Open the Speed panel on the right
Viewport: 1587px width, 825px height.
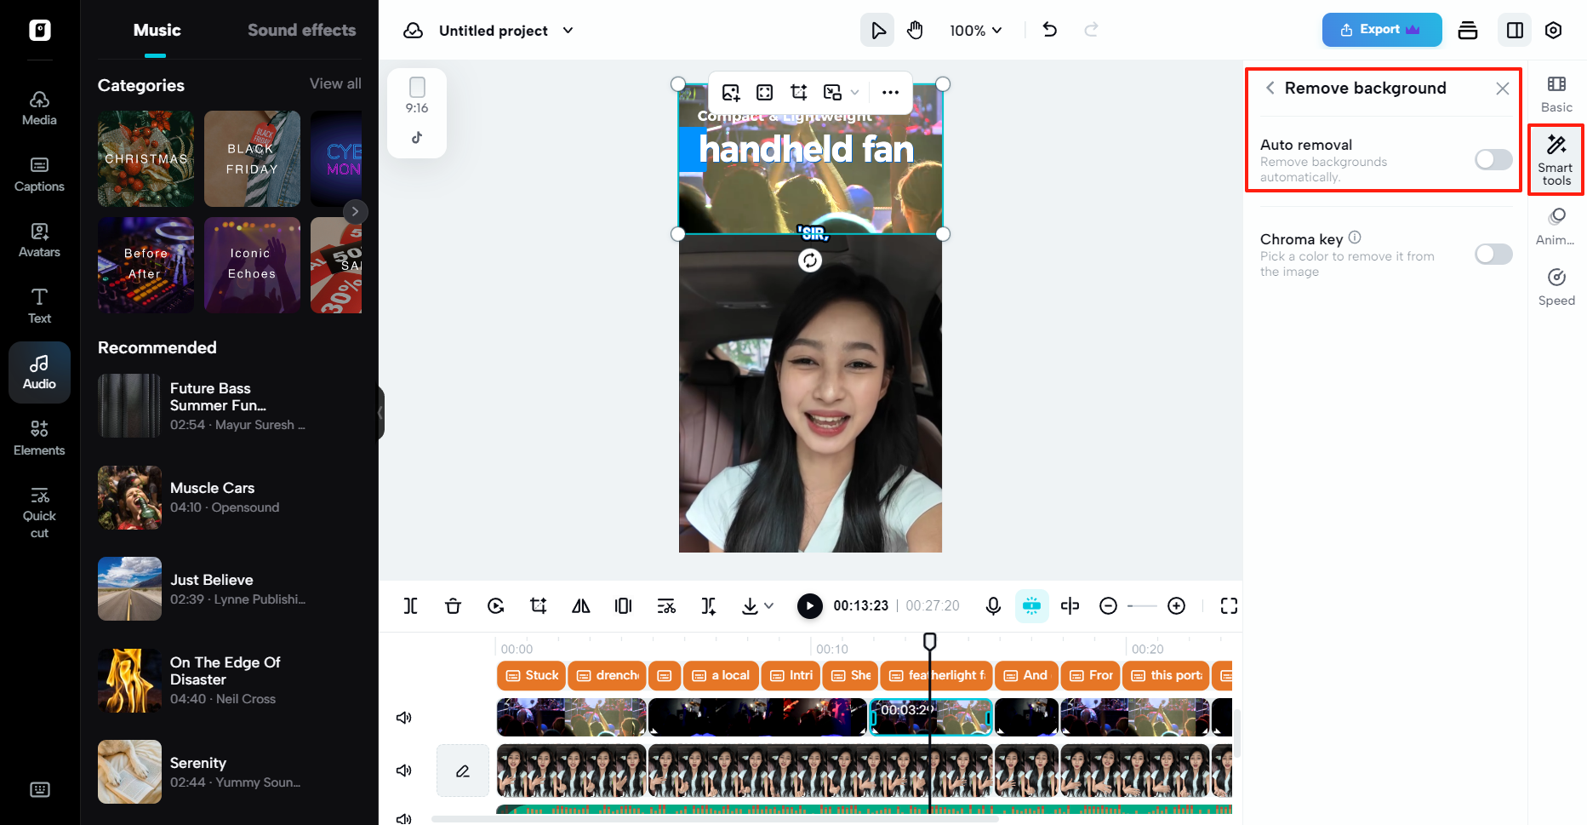tap(1556, 287)
